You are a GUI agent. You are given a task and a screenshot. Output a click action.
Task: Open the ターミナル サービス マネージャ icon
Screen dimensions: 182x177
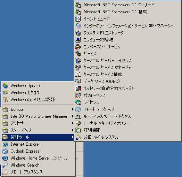pyautogui.click(x=78, y=68)
